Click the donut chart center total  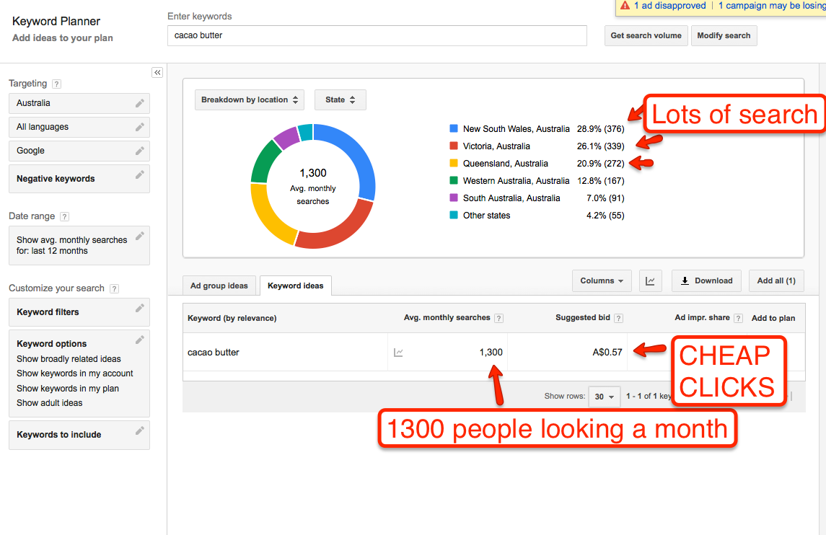coord(313,173)
